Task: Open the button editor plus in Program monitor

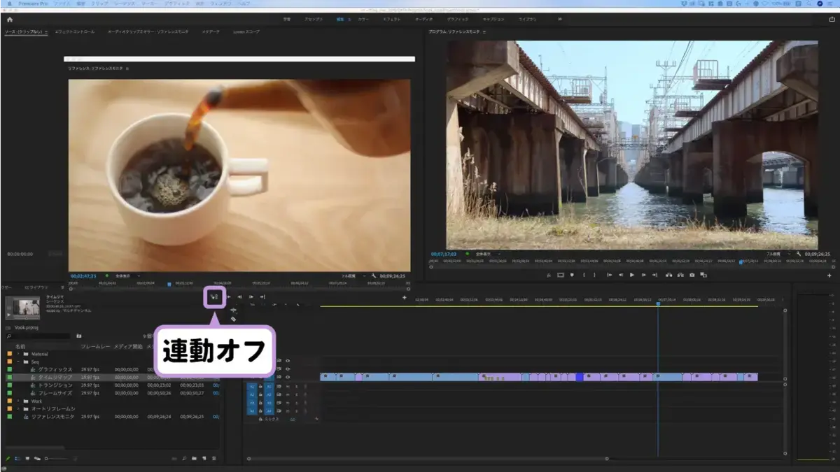Action: [829, 276]
